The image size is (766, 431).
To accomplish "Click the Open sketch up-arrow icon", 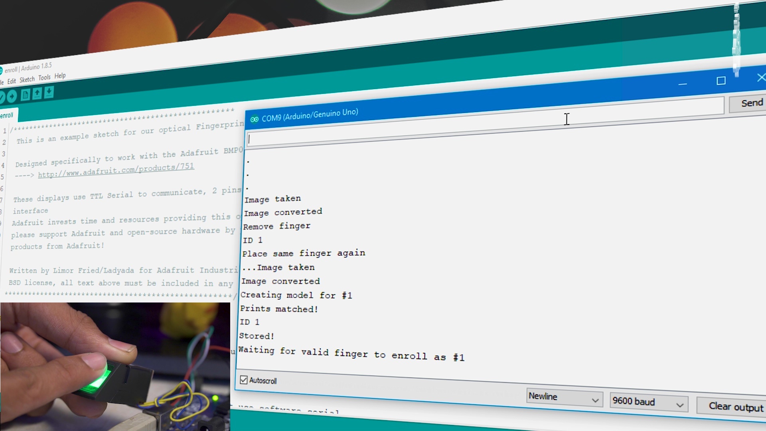I will [37, 94].
